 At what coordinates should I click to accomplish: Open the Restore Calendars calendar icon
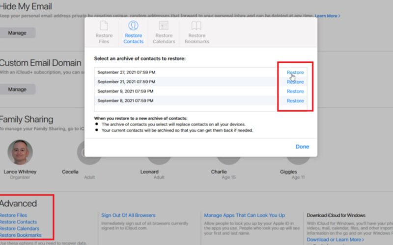point(164,25)
